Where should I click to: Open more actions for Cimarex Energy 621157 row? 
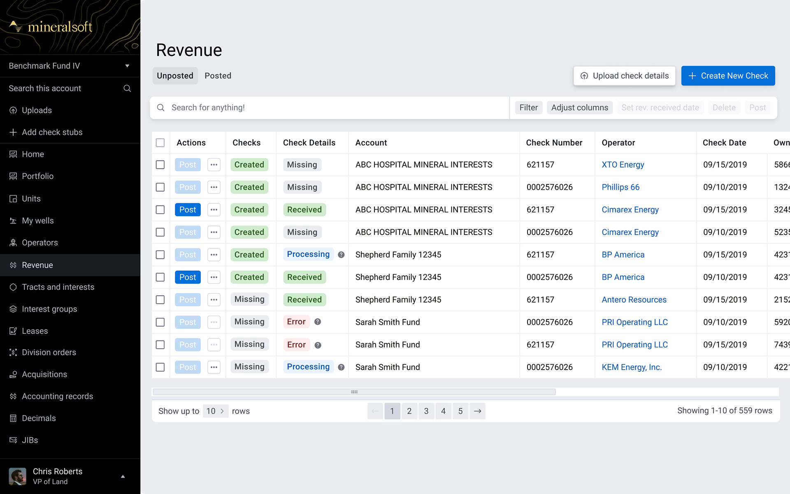click(214, 210)
